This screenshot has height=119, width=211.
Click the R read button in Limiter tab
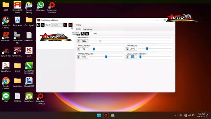click(83, 34)
